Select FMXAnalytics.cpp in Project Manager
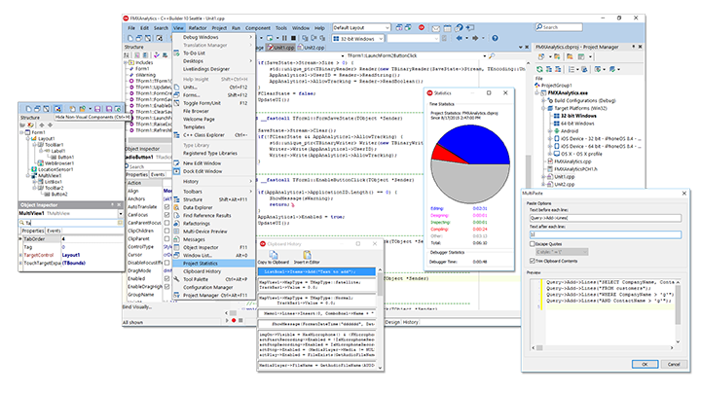701x393 pixels. [x=572, y=161]
